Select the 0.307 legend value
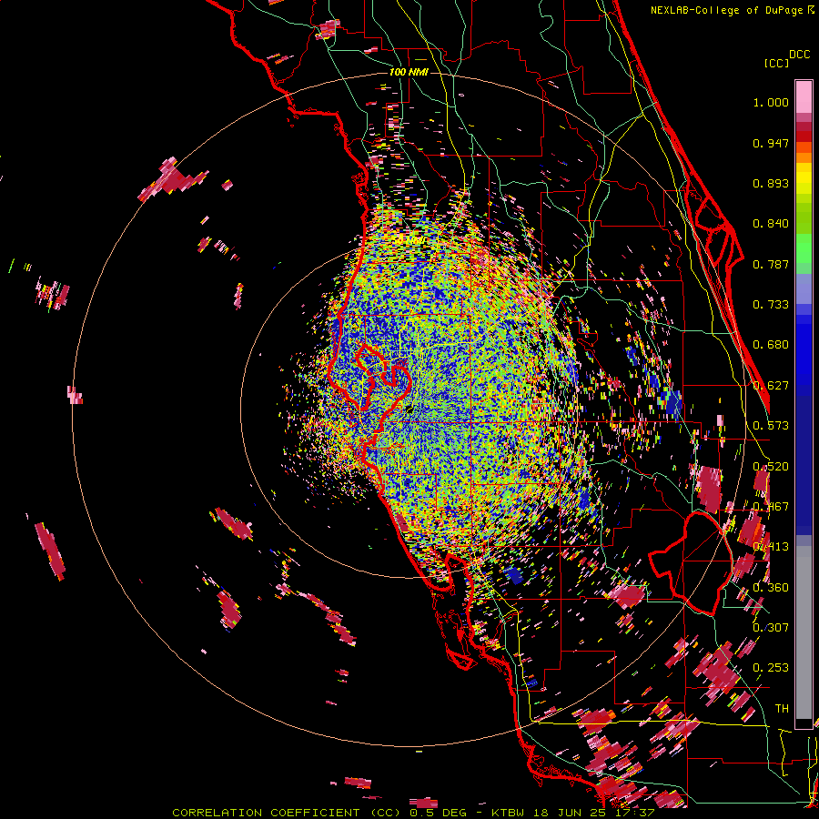819x819 pixels. pos(771,627)
